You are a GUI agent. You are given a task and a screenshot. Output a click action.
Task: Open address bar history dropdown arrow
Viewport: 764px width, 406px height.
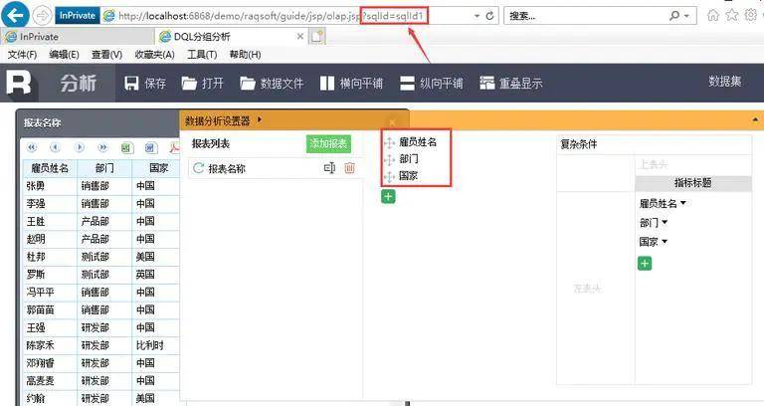coord(477,16)
